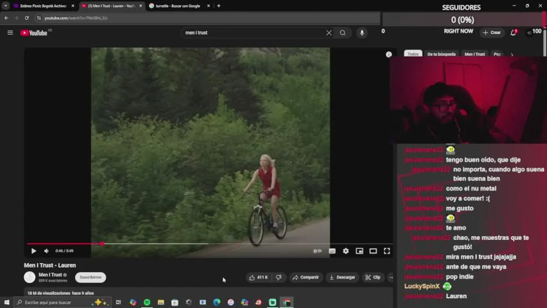Open the video description showing 18 M visualizaciones
Screen dimensions: 547x308
click(x=208, y=293)
